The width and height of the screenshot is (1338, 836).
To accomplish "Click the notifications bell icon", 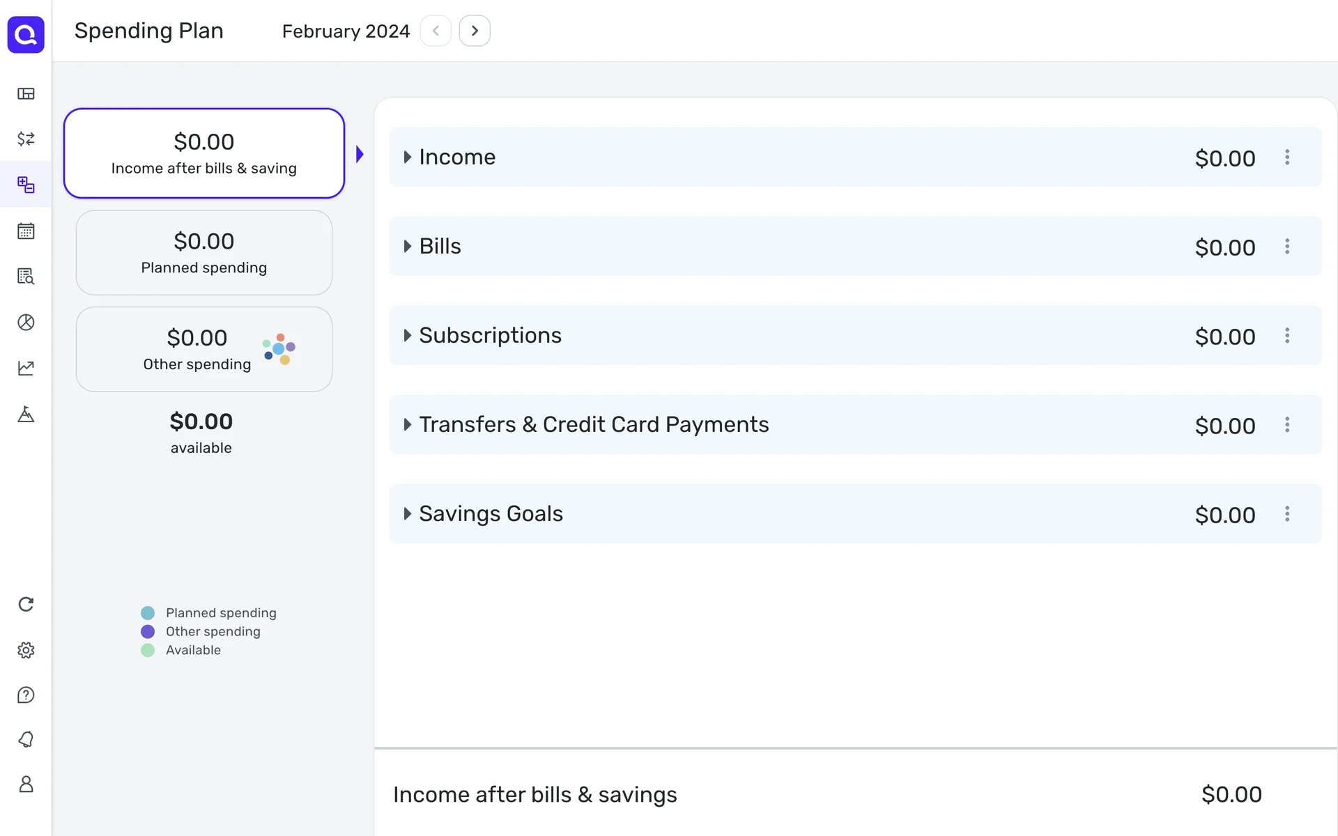I will [x=26, y=739].
